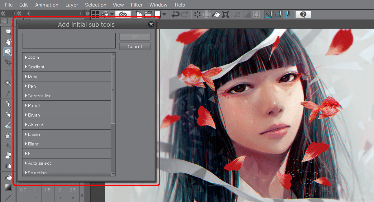Click the workspace layout grid icon
Image resolution: width=374 pixels, height=202 pixels.
[95, 14]
